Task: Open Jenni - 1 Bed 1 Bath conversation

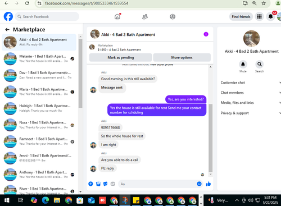Action: [39, 158]
